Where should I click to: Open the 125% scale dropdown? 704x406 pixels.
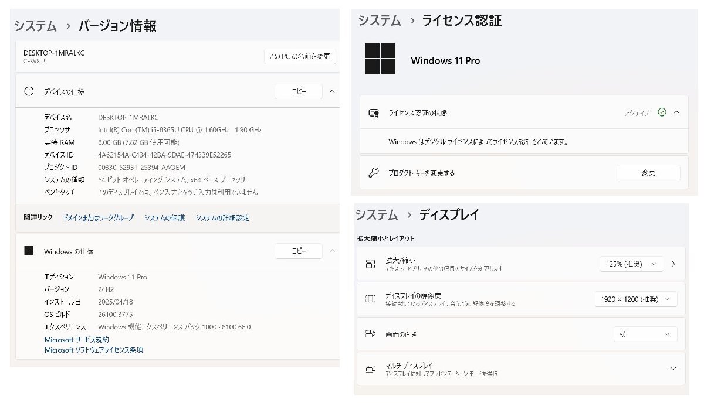[x=631, y=264]
